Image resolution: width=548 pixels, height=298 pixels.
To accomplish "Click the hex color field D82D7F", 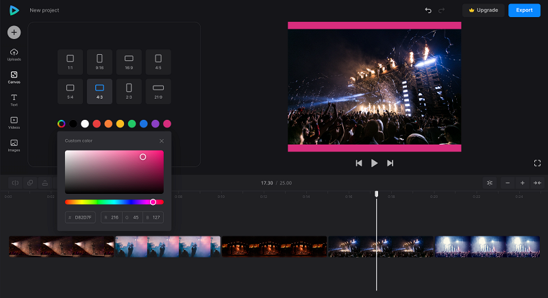I will point(80,217).
